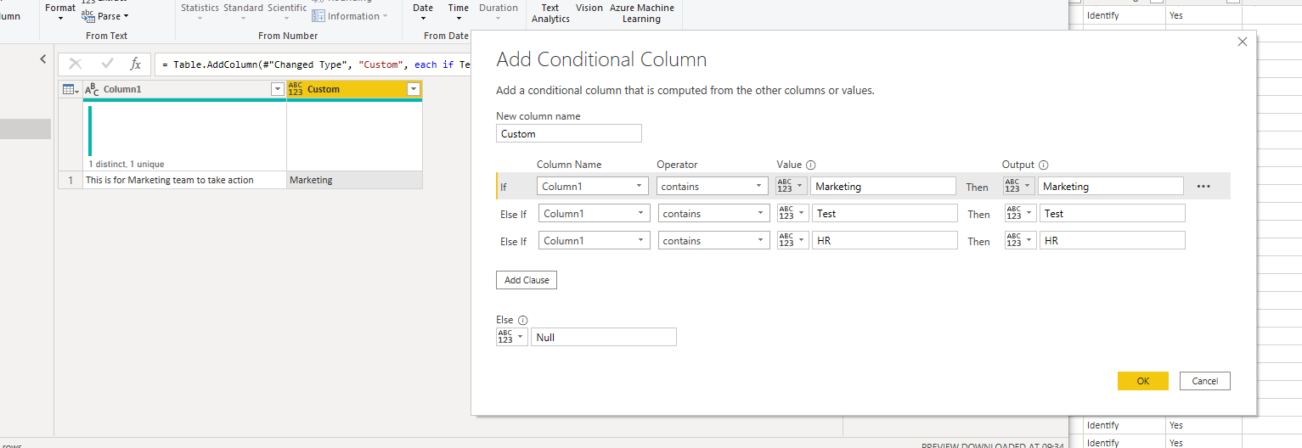Viewport: 1302px width, 448px height.
Task: Change output type icon for HR output
Action: pyautogui.click(x=1020, y=241)
